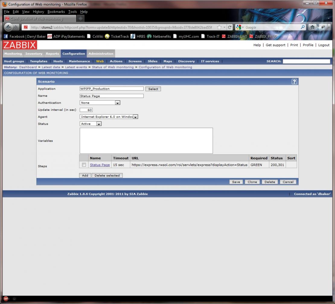
Task: Go to Host groups submenu
Action: 14,61
